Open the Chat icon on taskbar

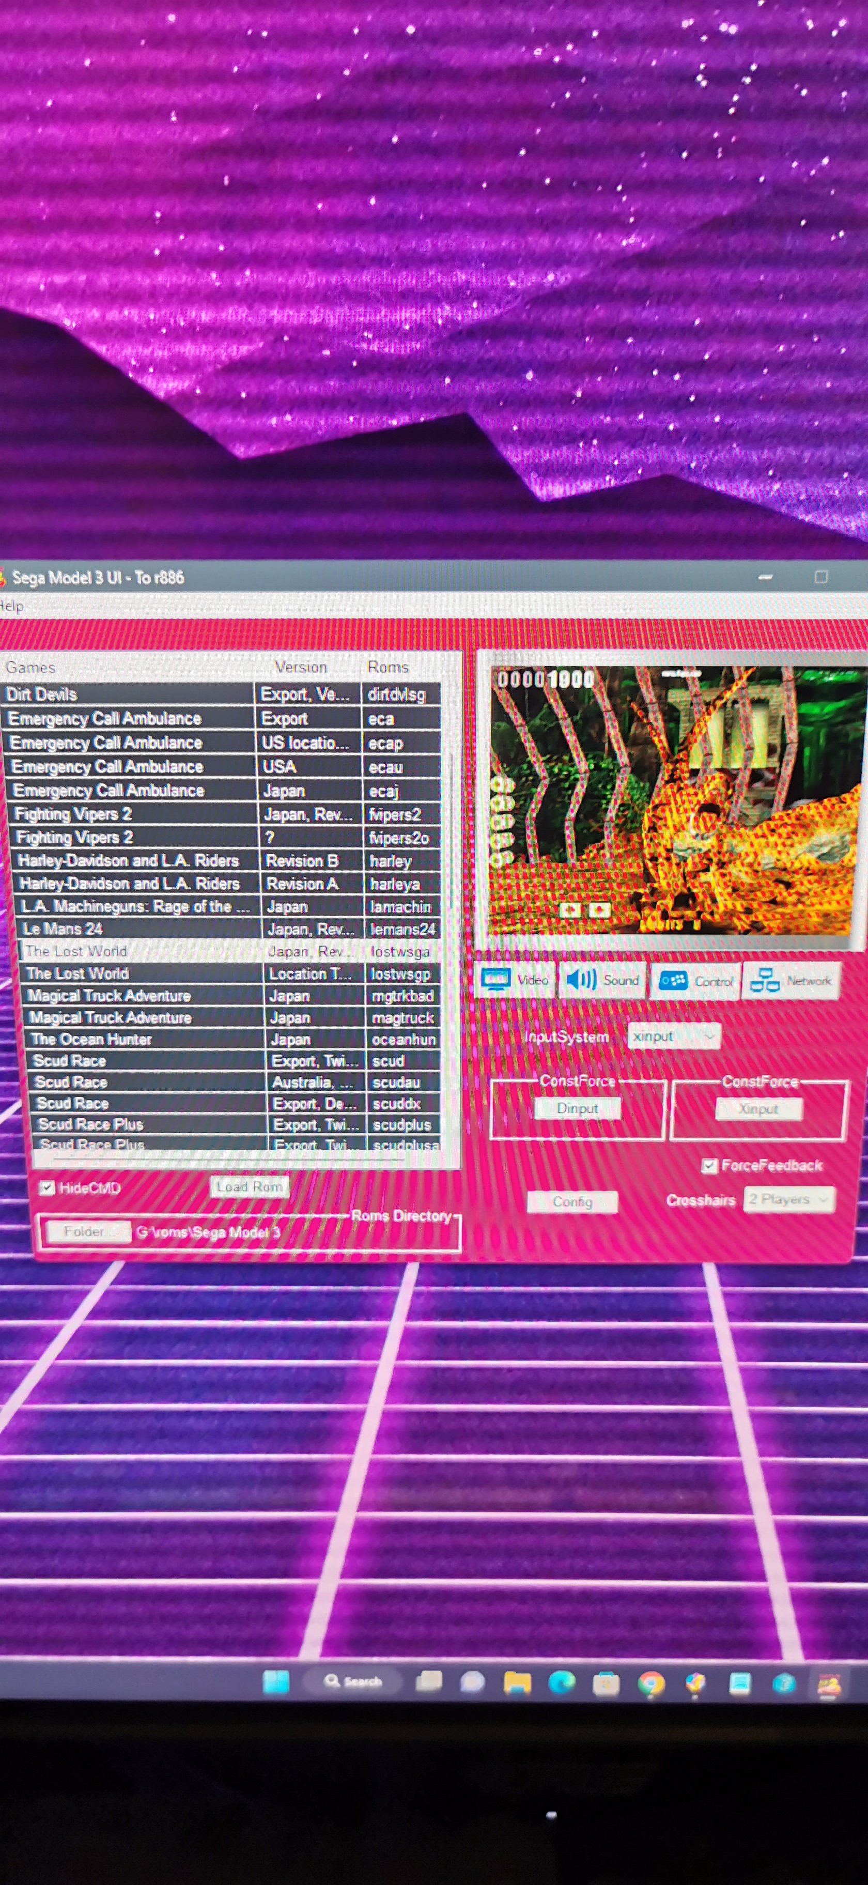pos(472,1682)
